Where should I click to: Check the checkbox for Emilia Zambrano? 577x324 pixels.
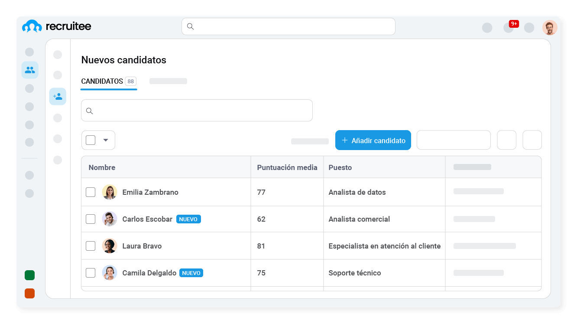(91, 192)
